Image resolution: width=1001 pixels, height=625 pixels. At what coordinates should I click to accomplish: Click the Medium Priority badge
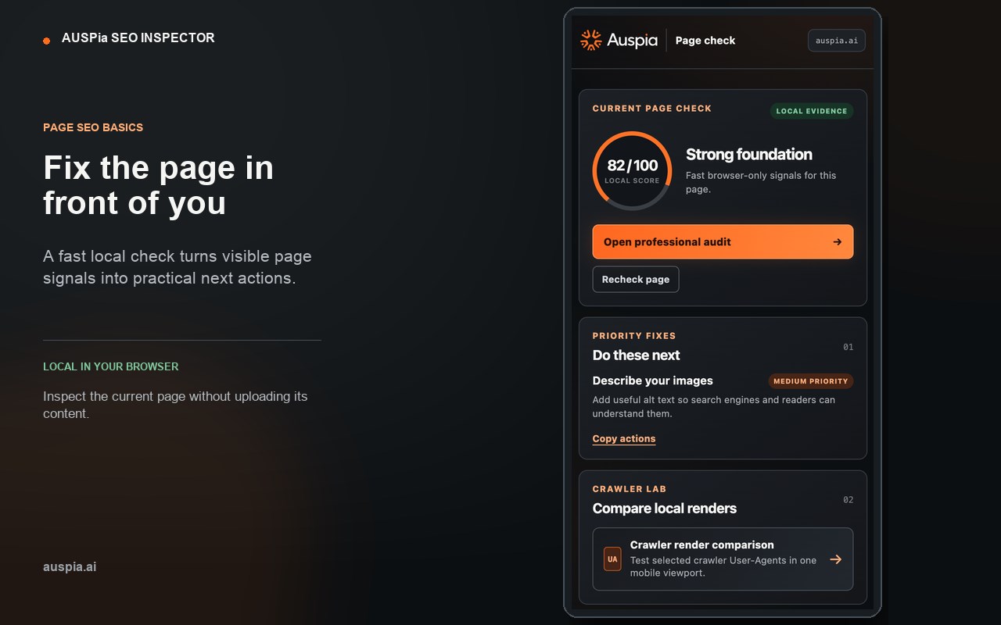tap(811, 381)
